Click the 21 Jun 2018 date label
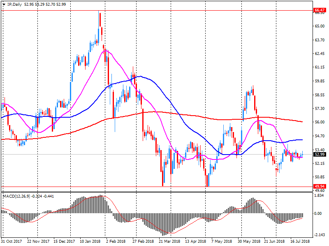 274,241
